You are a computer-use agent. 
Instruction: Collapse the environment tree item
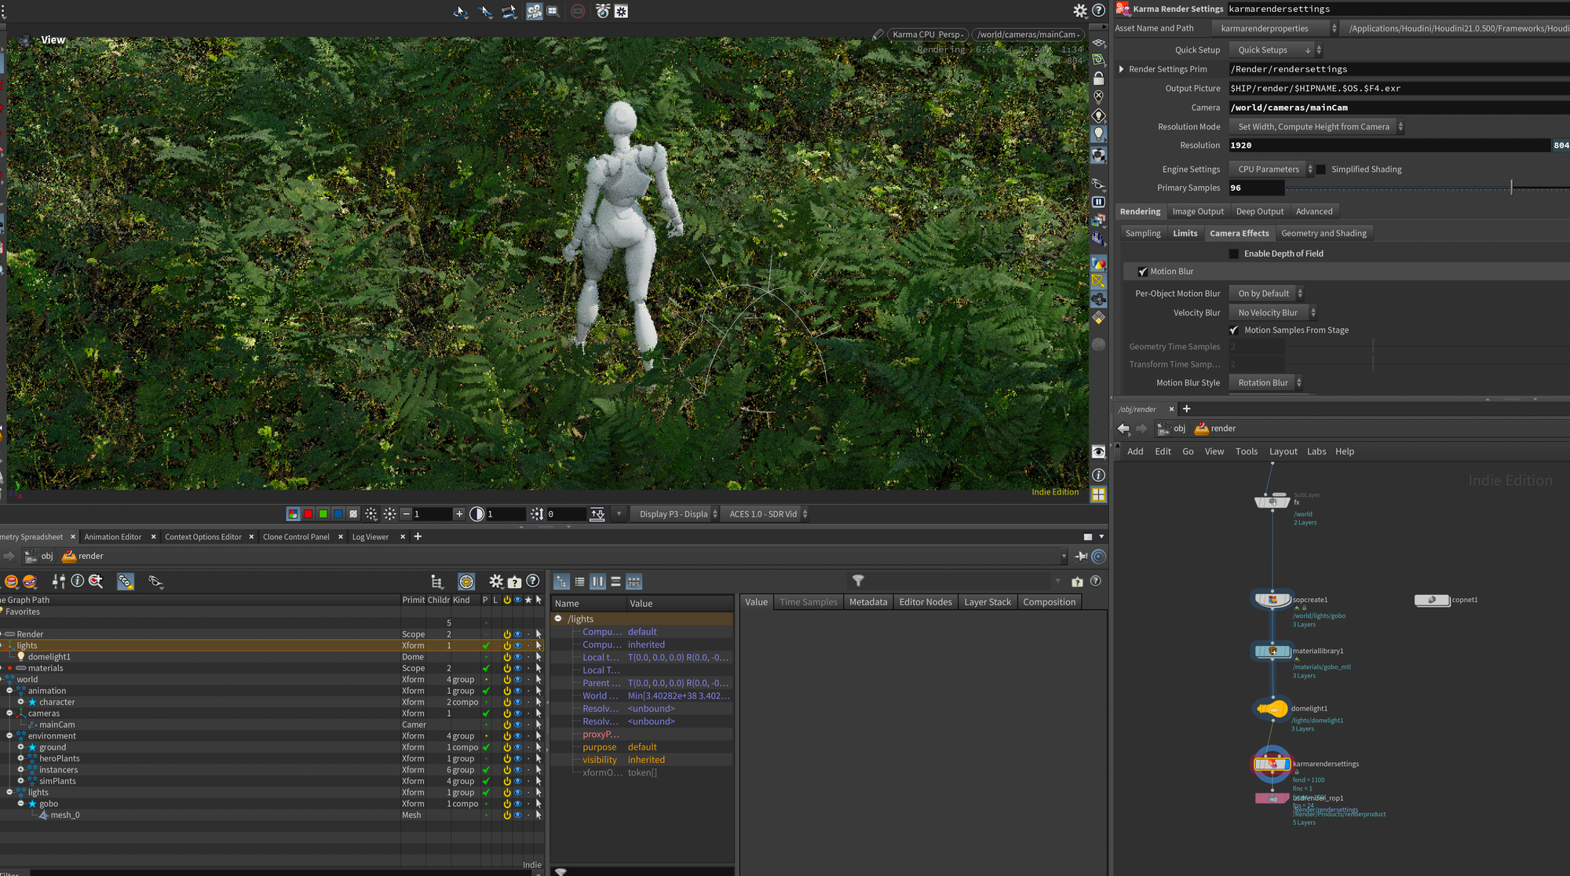point(9,735)
